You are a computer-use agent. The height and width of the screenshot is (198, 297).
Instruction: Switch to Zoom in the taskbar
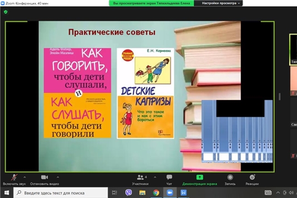(x=170, y=193)
